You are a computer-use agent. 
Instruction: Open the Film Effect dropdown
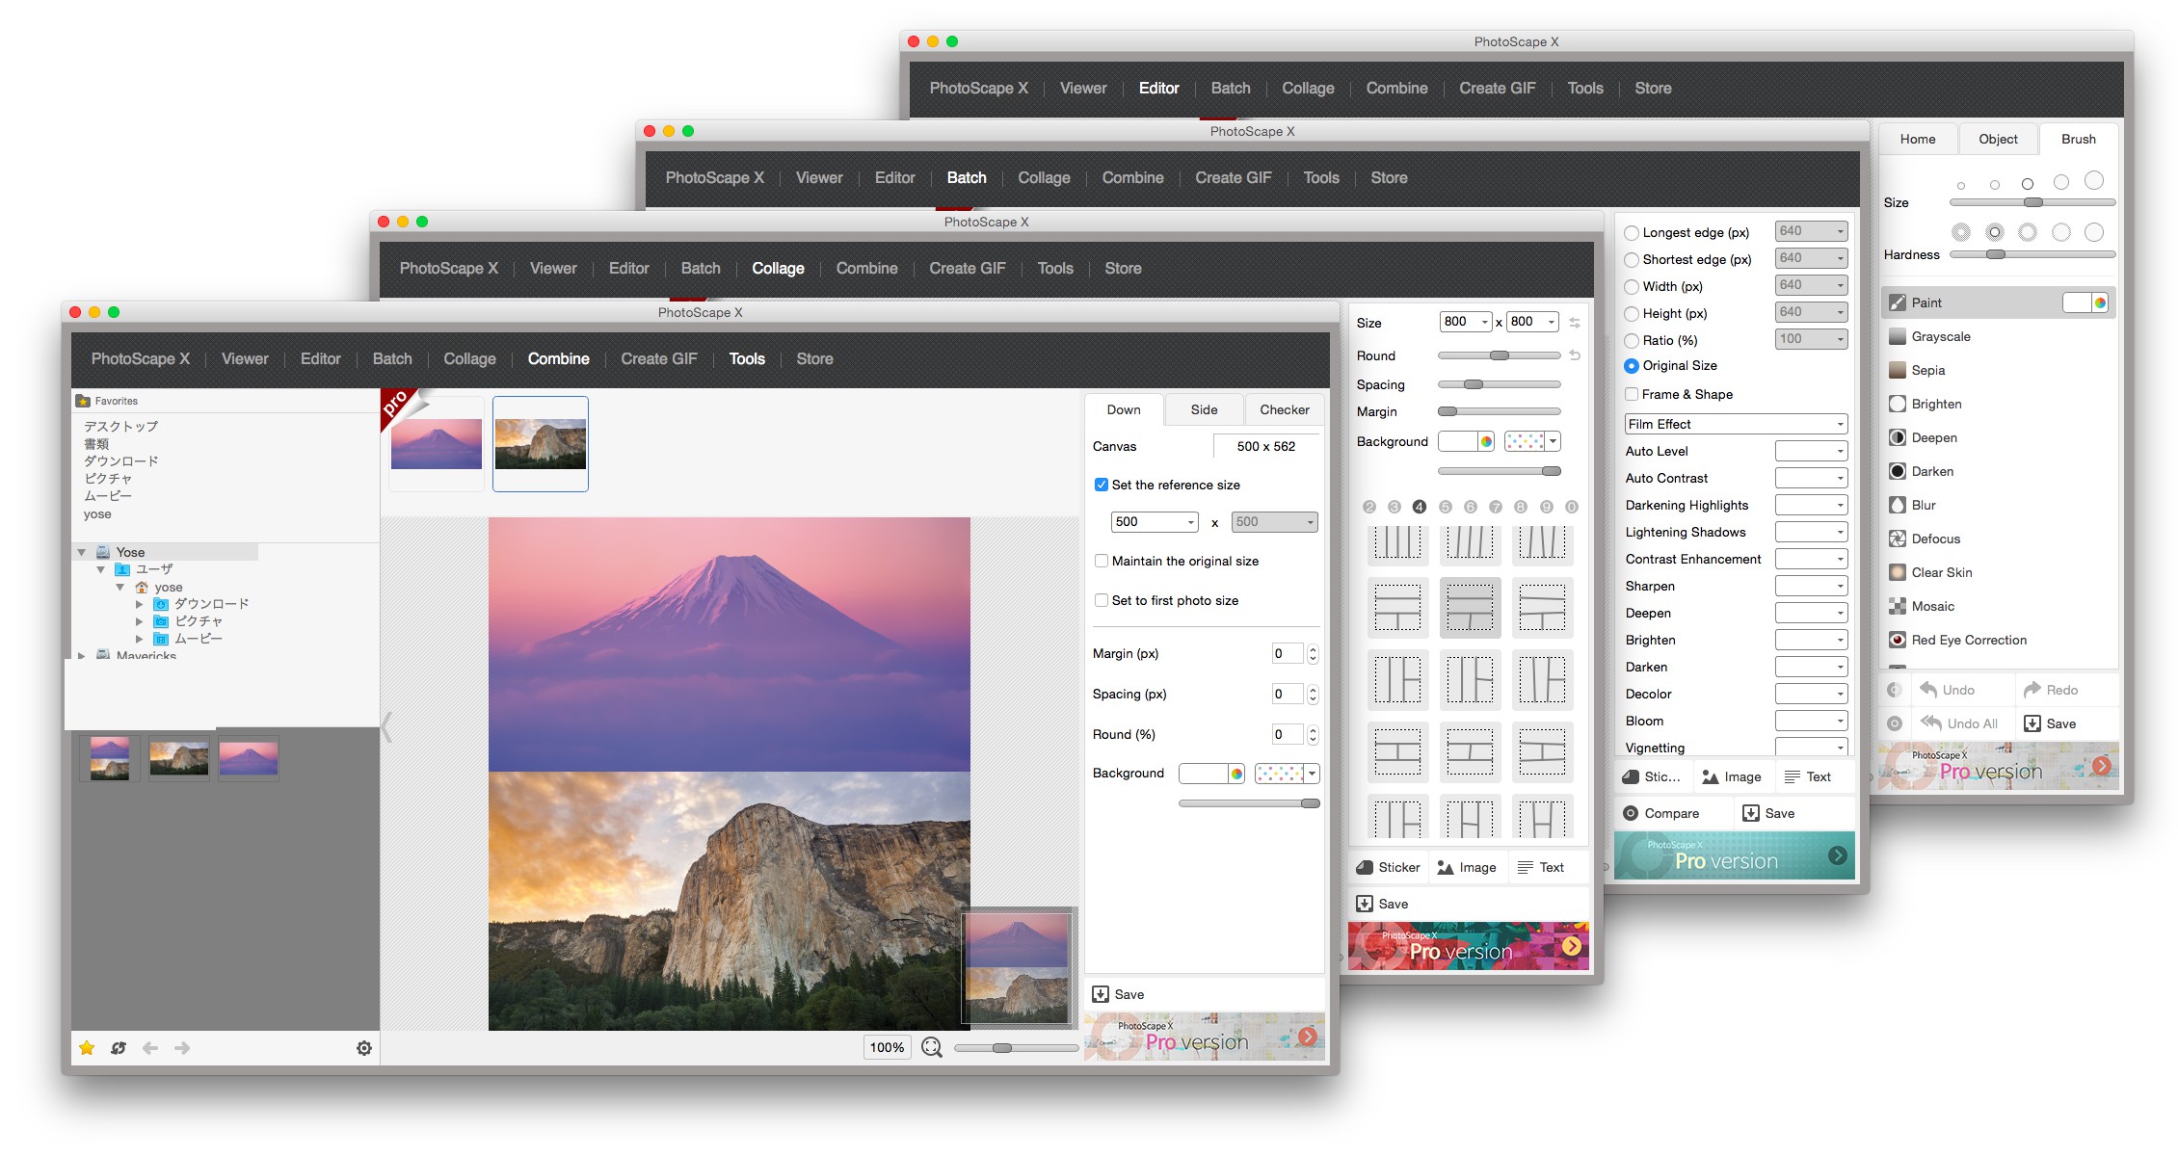[x=1735, y=424]
